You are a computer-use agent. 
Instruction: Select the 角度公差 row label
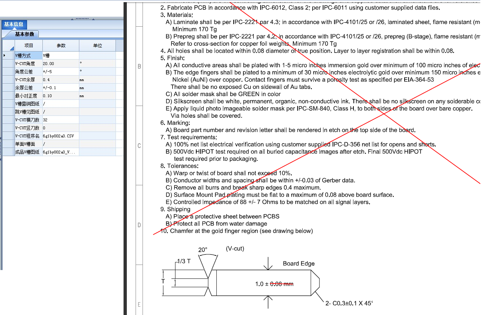pyautogui.click(x=29, y=72)
